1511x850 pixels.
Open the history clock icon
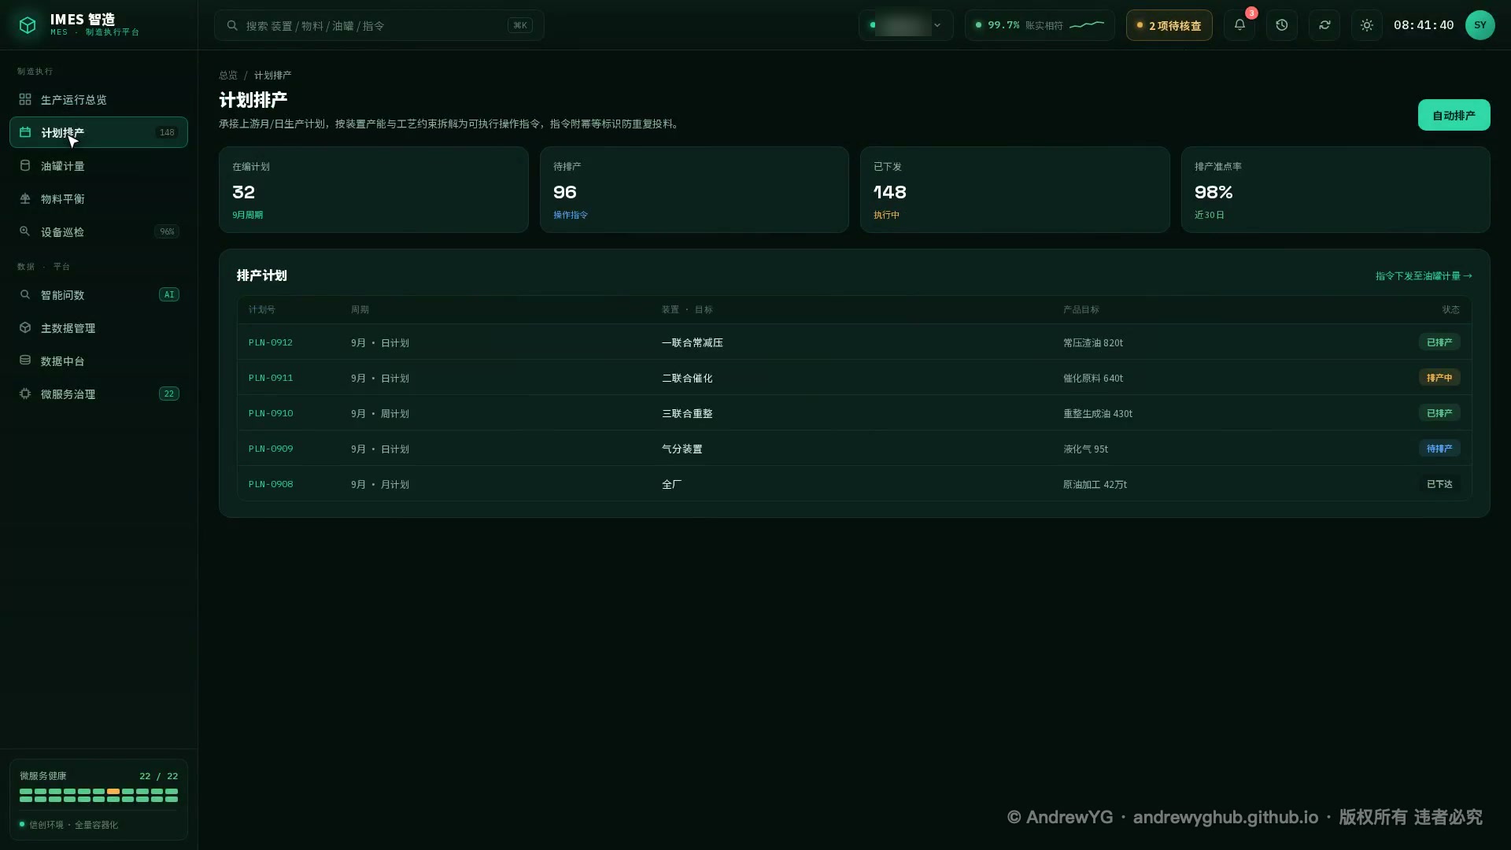(x=1282, y=25)
